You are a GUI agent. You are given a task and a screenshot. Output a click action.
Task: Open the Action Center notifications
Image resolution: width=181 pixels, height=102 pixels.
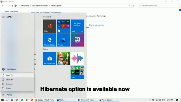[177, 100]
